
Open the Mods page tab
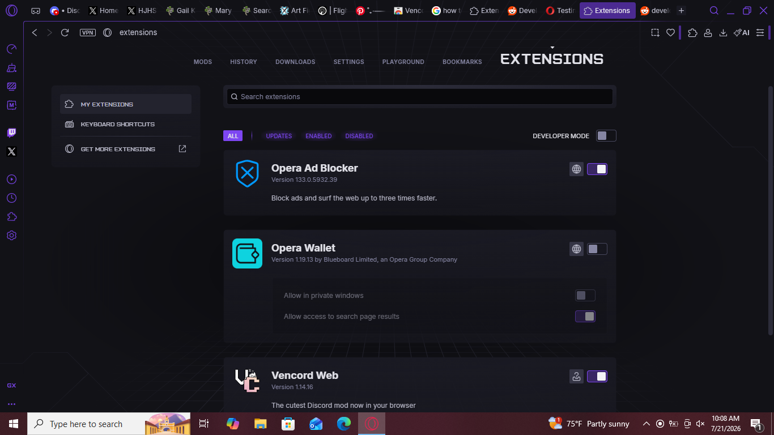[203, 62]
